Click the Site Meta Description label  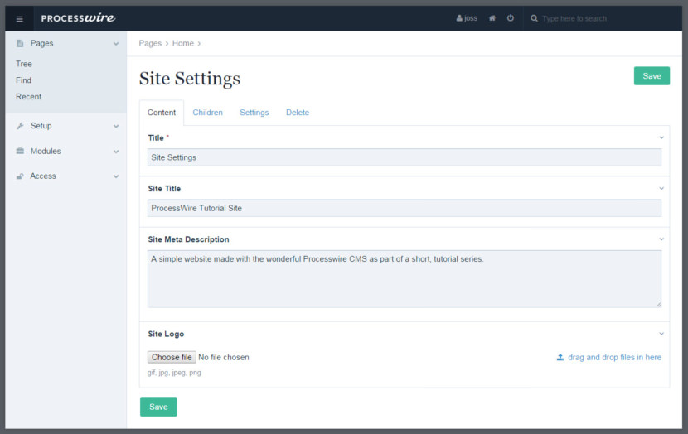(x=188, y=239)
